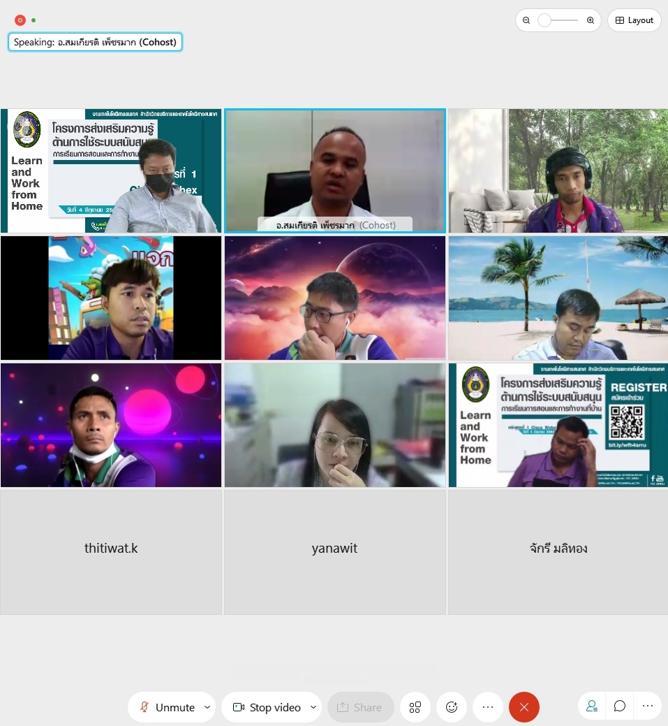Screen dimensions: 668x726
Task: Click the Share content button
Action: (x=360, y=707)
